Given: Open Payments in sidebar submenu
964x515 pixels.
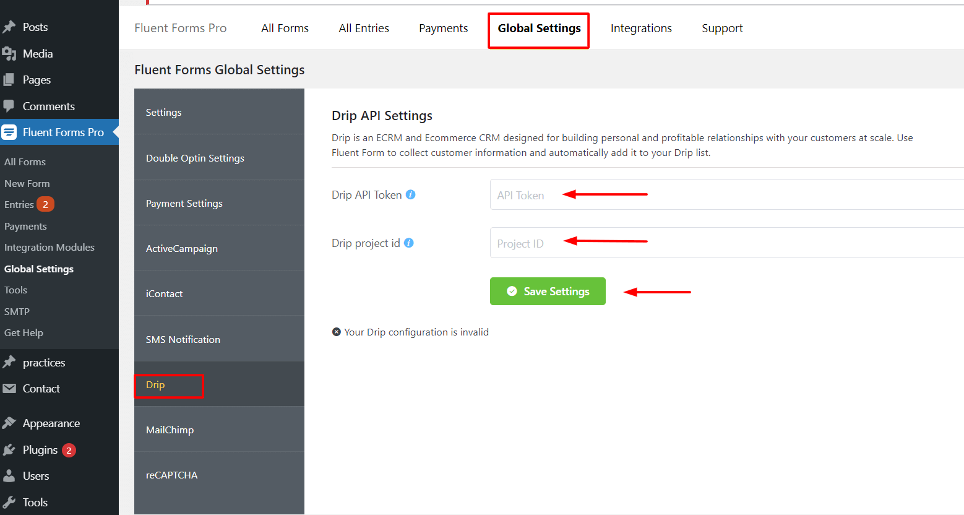Looking at the screenshot, I should click(x=25, y=226).
